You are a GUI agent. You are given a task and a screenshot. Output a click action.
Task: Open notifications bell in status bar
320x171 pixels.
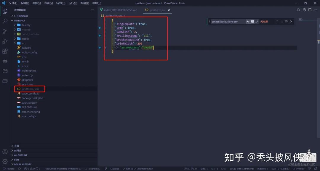(316, 169)
